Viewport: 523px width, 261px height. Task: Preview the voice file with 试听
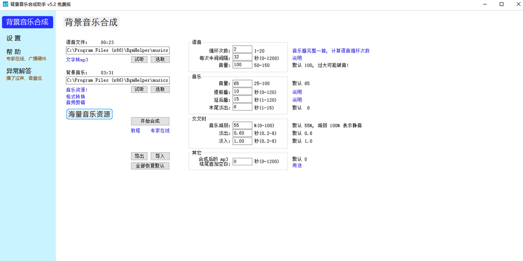coord(139,59)
